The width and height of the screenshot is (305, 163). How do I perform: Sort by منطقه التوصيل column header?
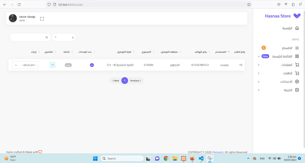(169, 52)
